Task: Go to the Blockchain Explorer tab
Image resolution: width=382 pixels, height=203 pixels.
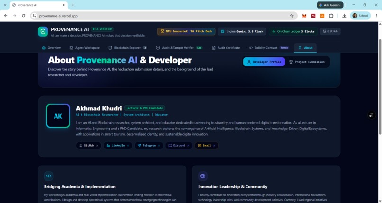Action: pos(127,48)
